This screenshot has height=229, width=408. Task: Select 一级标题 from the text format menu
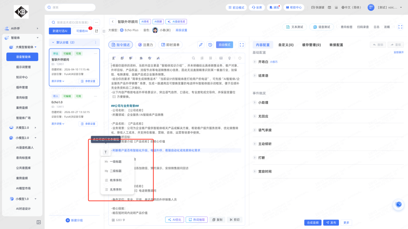point(115,162)
